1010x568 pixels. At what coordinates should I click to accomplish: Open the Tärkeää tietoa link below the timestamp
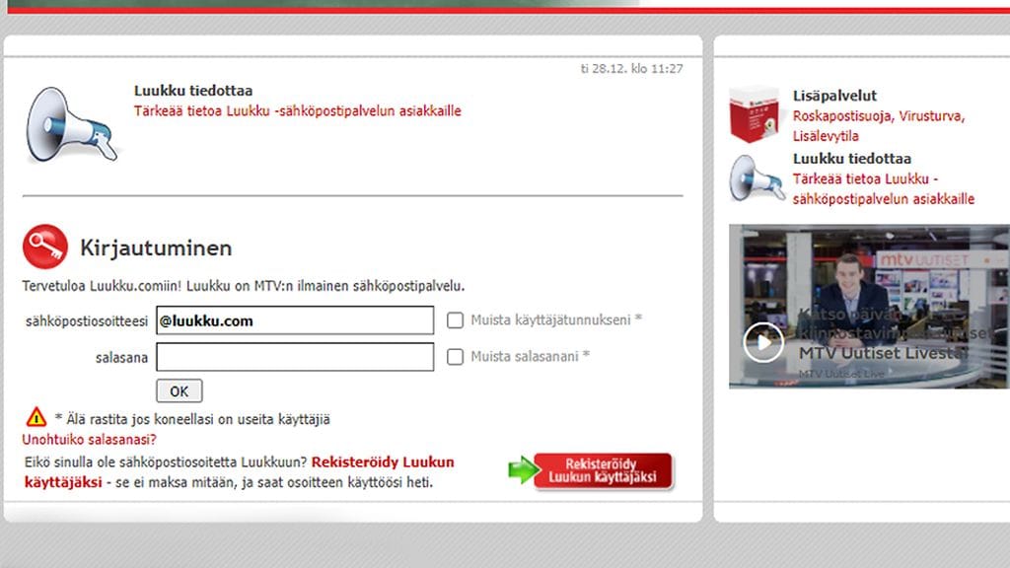coord(297,110)
